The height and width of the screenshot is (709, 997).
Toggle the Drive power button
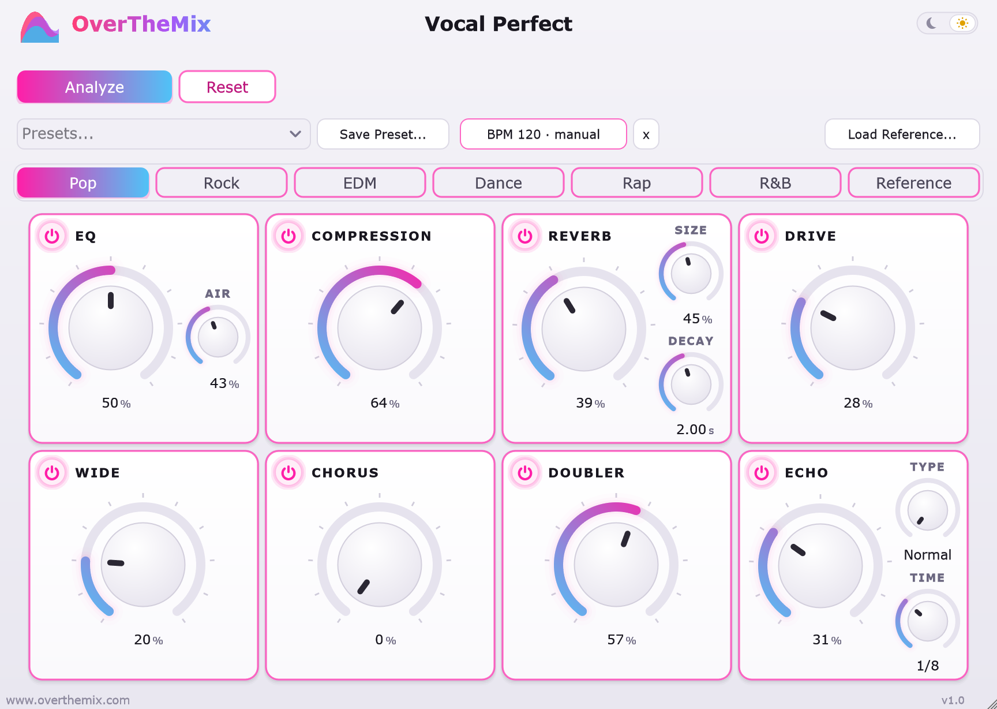(x=762, y=236)
